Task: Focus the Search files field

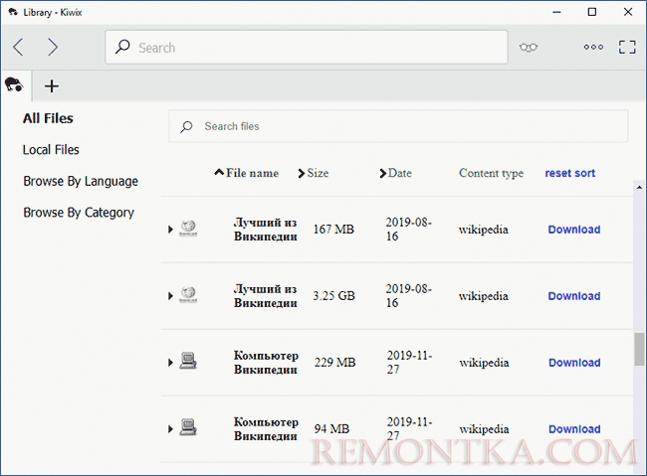Action: click(x=398, y=126)
